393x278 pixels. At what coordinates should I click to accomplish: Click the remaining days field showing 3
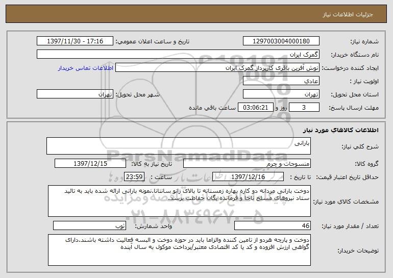pyautogui.click(x=304, y=107)
